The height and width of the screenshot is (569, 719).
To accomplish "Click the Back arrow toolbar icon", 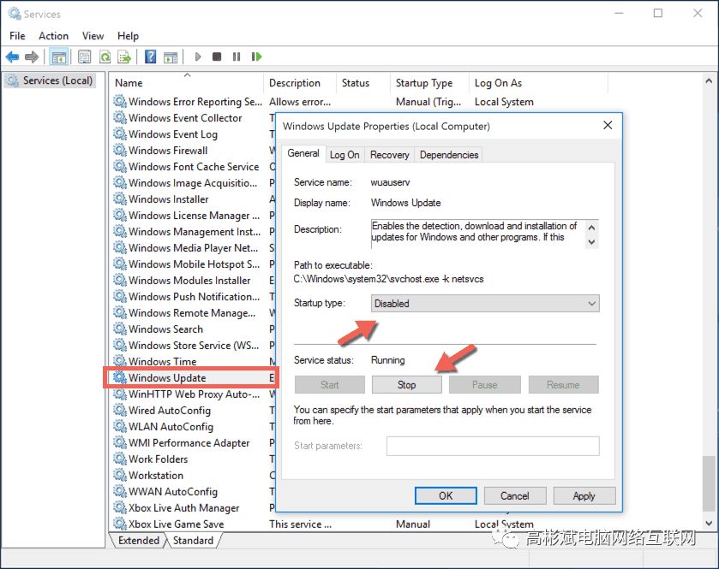I will click(x=12, y=56).
